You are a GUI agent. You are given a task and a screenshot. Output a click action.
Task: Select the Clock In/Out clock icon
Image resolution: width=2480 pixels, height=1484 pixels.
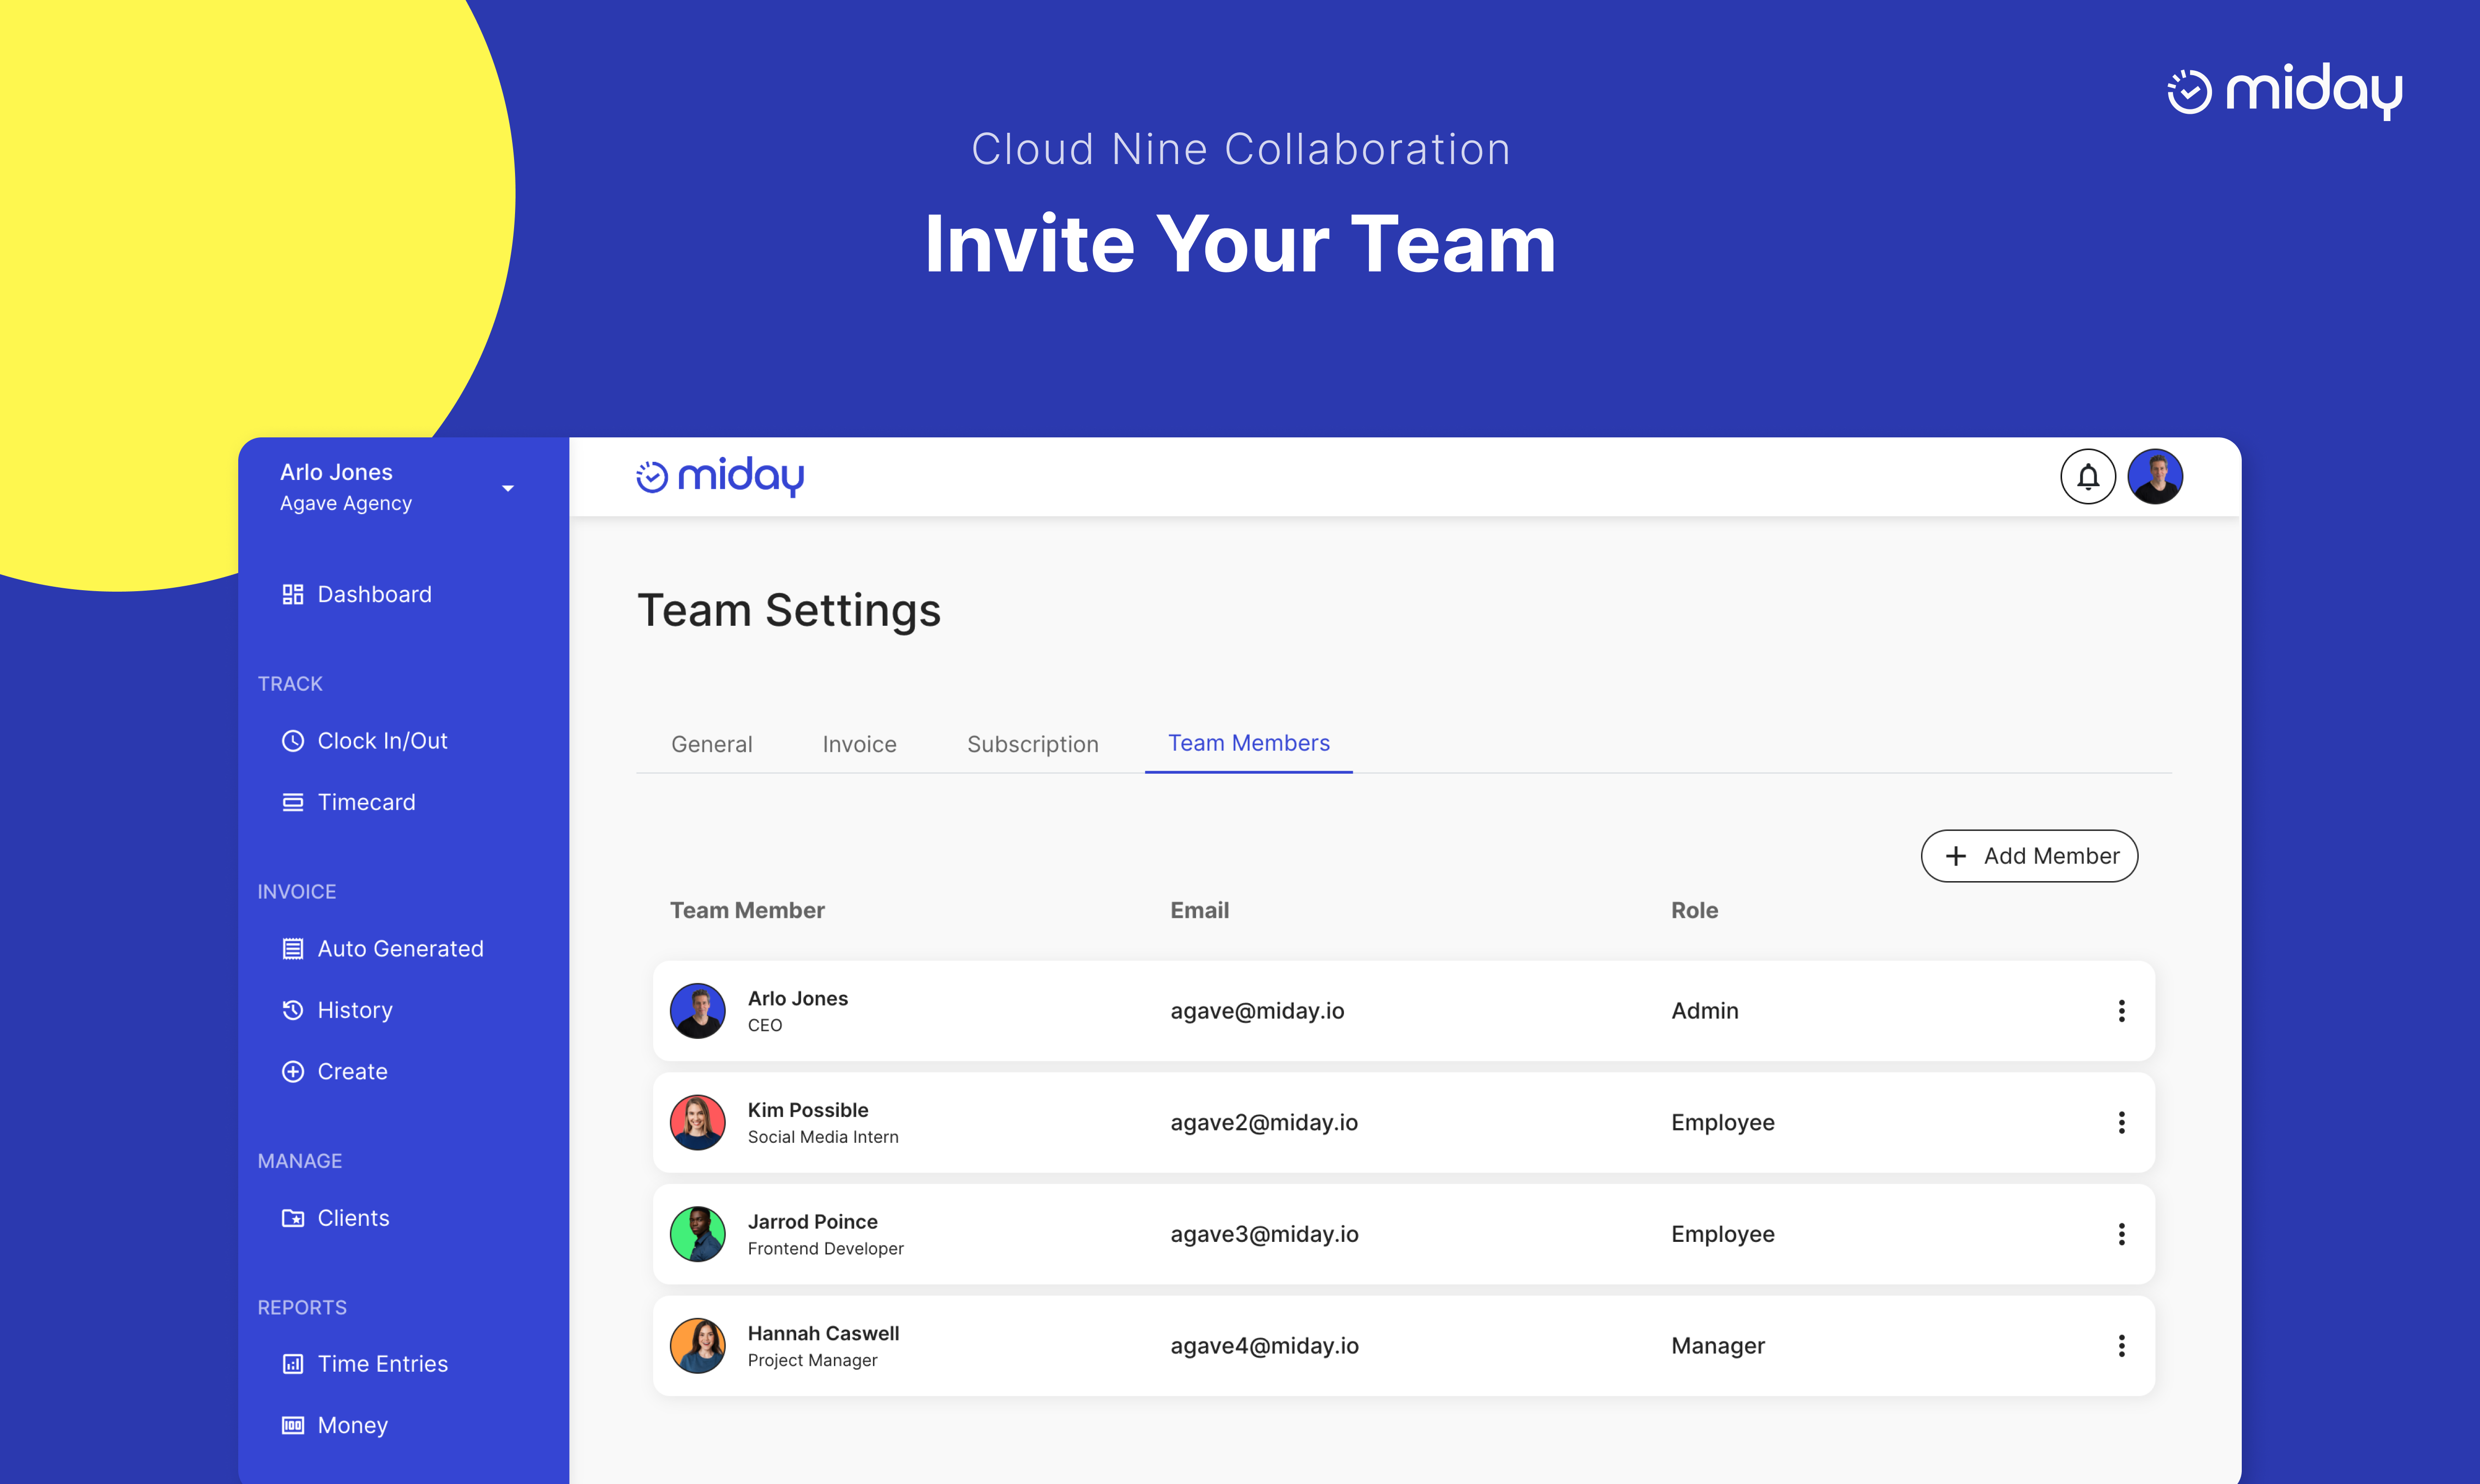pos(292,741)
